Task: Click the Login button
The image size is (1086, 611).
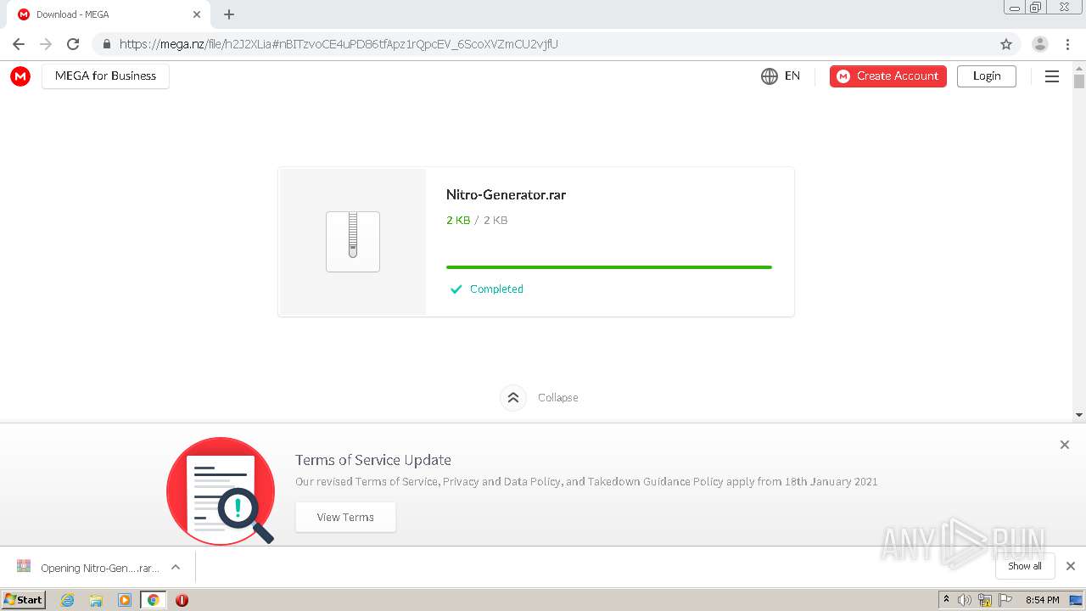Action: 987,76
